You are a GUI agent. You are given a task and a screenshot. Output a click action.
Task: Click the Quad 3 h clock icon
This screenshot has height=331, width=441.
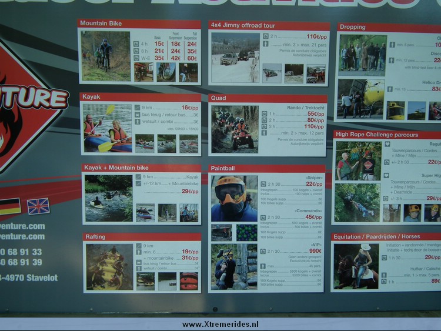[264, 126]
